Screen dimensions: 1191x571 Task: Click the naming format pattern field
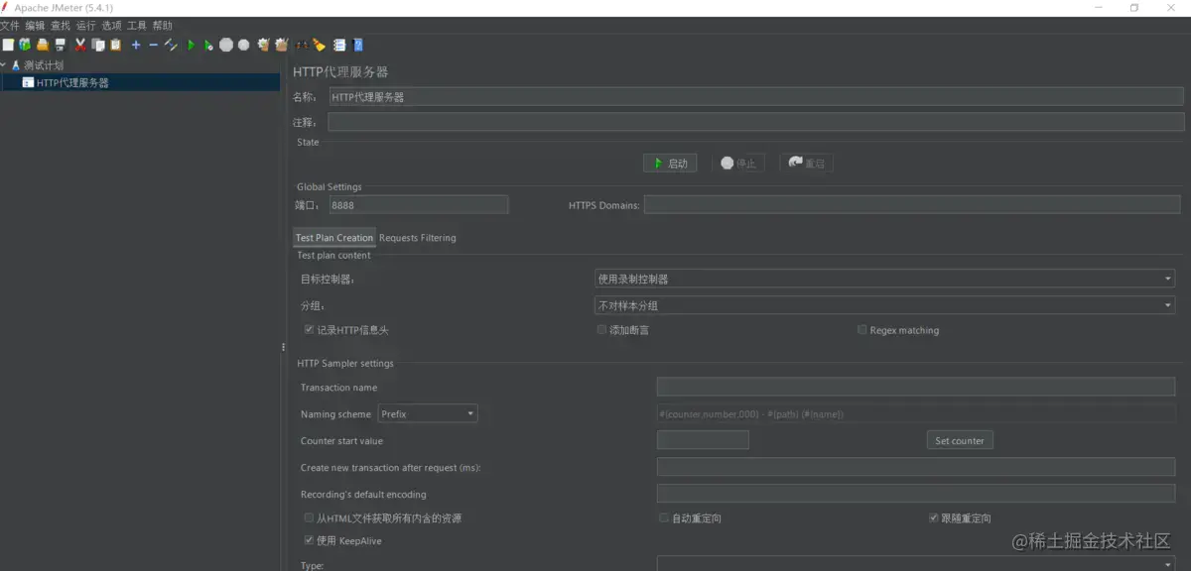pyautogui.click(x=915, y=413)
